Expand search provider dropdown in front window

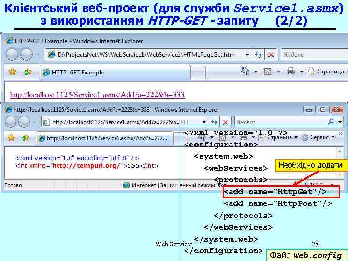point(340,122)
